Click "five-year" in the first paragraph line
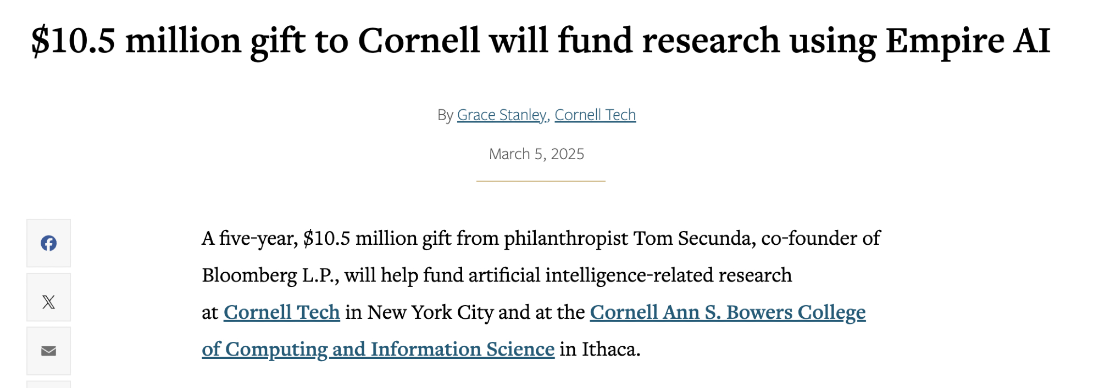The image size is (1099, 388). click(258, 238)
